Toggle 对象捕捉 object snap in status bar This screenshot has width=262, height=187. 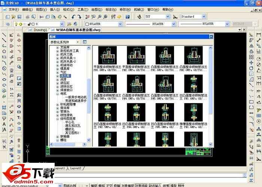pyautogui.click(x=128, y=185)
